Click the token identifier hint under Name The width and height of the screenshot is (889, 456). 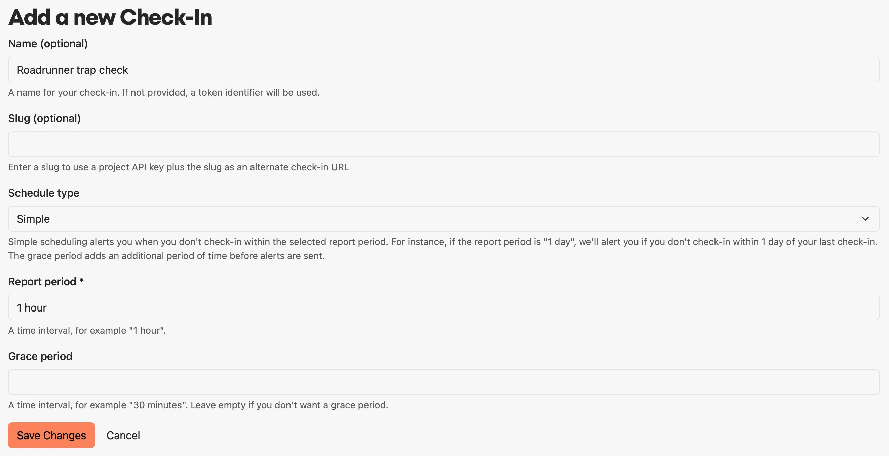click(164, 92)
